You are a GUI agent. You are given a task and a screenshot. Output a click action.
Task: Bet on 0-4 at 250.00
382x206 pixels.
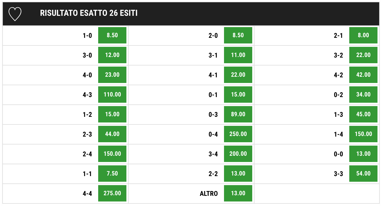point(238,134)
